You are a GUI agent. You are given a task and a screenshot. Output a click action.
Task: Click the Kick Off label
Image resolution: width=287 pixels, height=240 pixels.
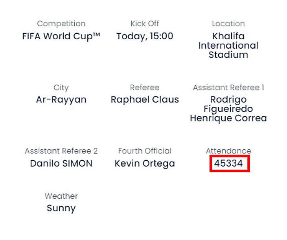pos(145,24)
